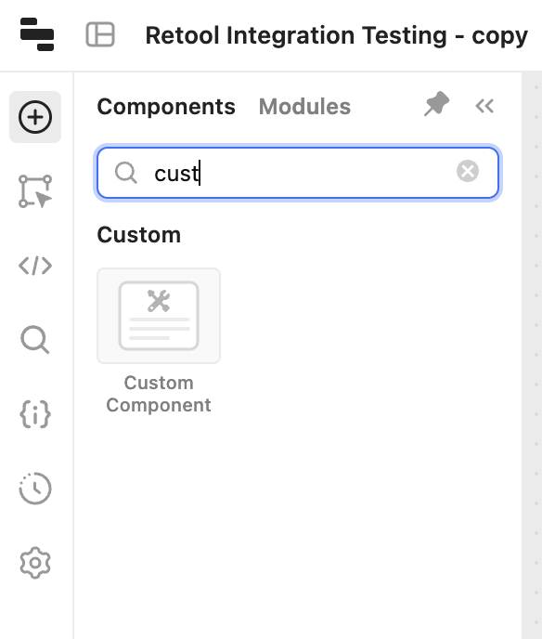542x639 pixels.
Task: Open the State inspector braces icon
Action: [x=35, y=414]
